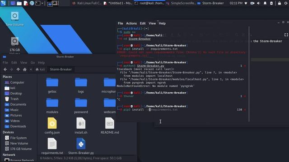The width and height of the screenshot is (289, 162).
Task: Go back in the file manager
Action: pos(5,69)
